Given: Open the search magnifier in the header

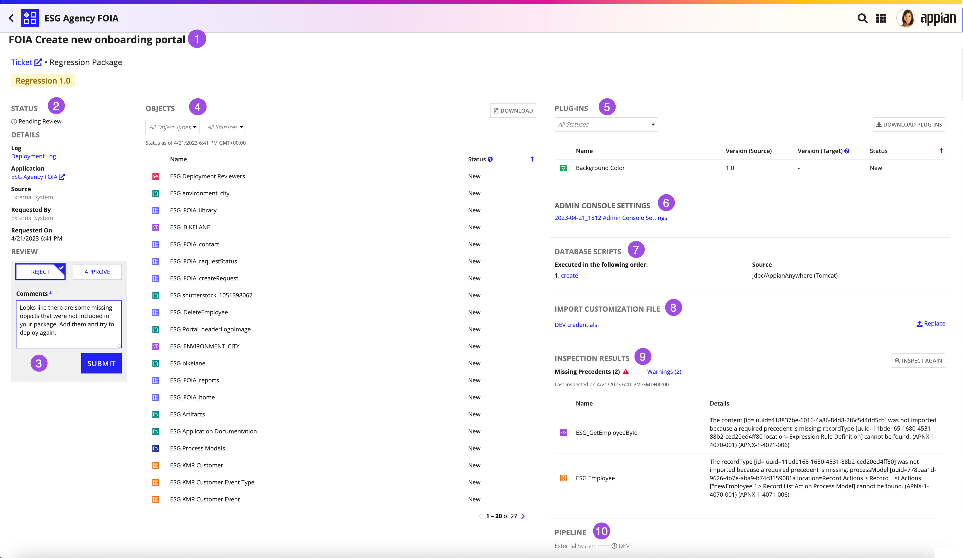Looking at the screenshot, I should coord(863,18).
